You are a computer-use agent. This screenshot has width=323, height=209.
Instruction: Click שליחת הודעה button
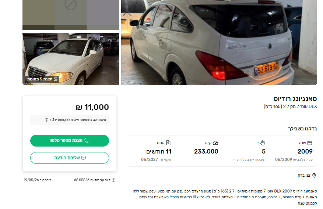point(70,158)
